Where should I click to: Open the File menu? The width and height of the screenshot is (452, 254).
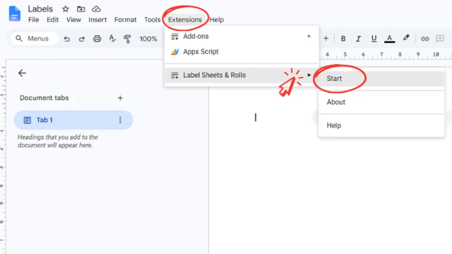(33, 20)
